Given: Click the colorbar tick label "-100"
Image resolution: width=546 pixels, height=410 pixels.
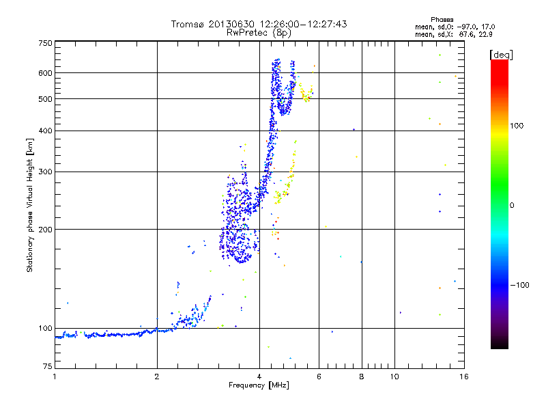Looking at the screenshot, I should pos(519,285).
